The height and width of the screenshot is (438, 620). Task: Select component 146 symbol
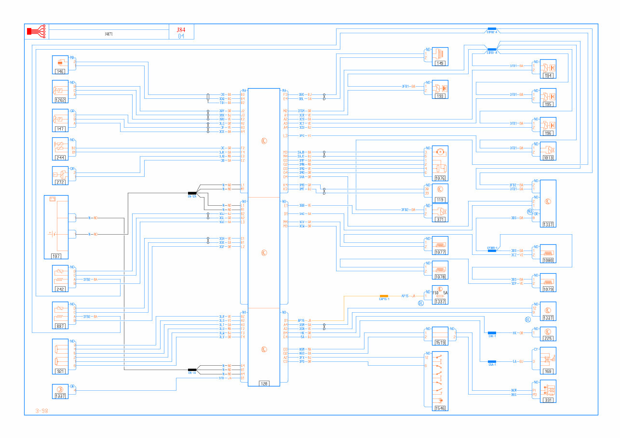(x=61, y=63)
